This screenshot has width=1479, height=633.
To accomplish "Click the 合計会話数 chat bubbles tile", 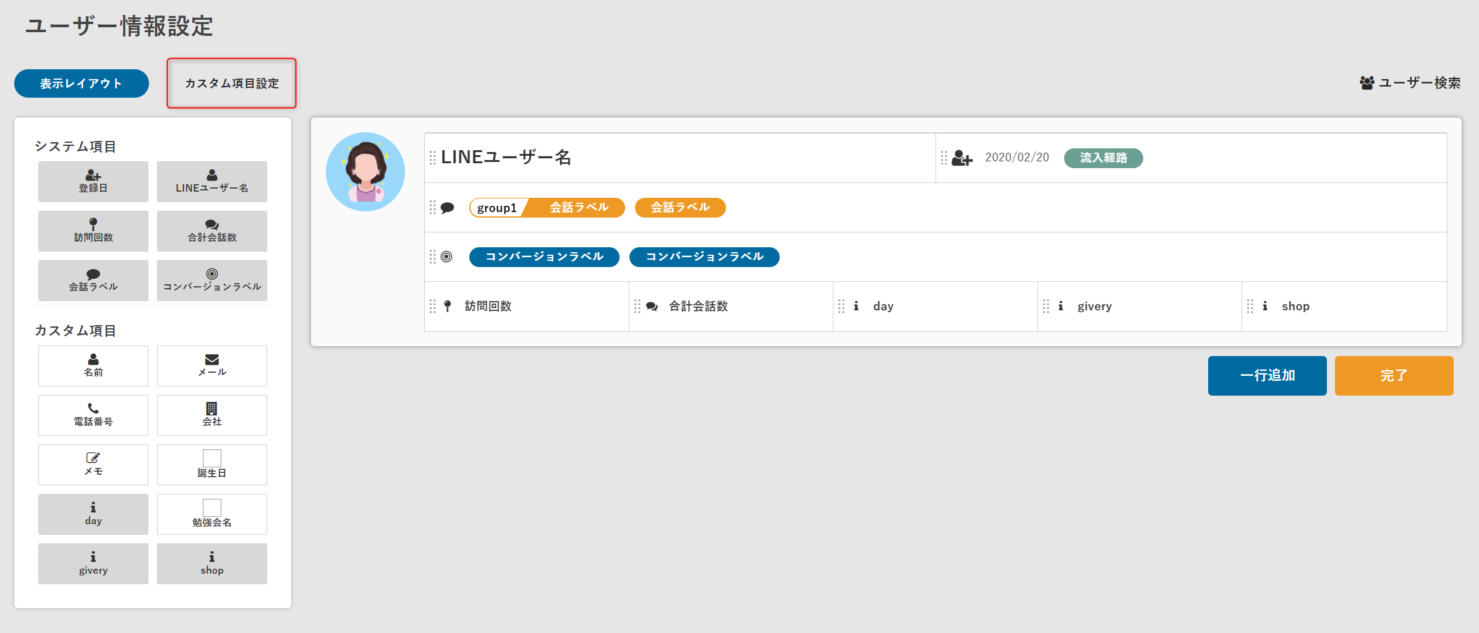I will (211, 231).
